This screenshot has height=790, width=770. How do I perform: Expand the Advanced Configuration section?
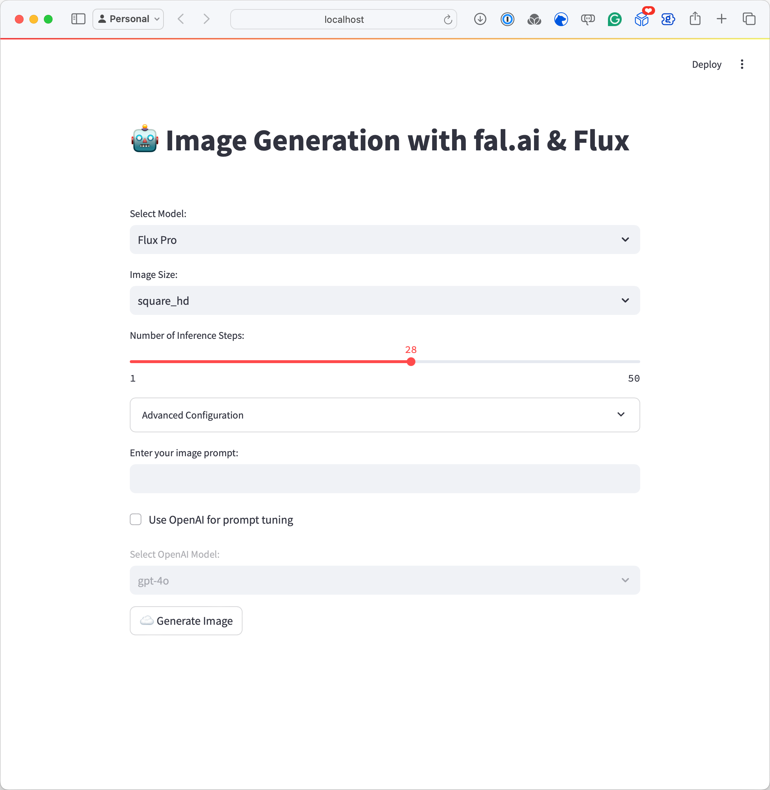point(385,415)
